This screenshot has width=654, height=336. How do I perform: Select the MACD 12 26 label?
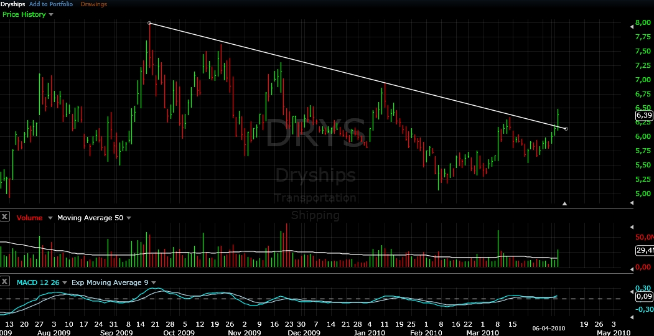pyautogui.click(x=38, y=282)
